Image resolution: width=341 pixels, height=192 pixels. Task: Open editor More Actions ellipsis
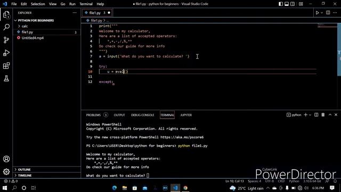click(x=335, y=13)
